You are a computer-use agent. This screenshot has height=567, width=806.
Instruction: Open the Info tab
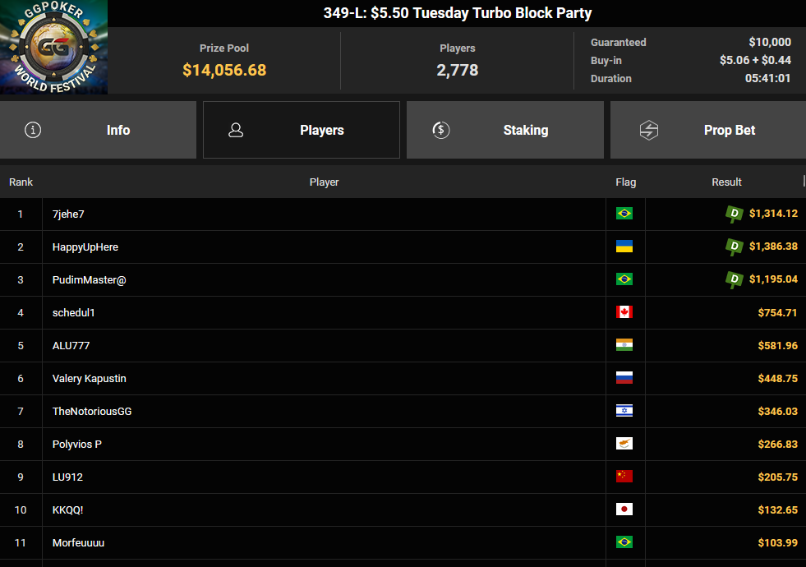click(x=98, y=130)
